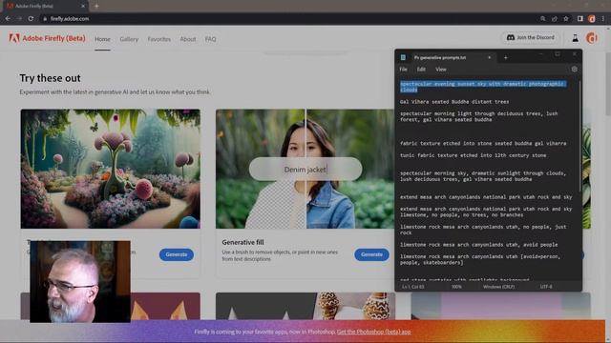Click the line tunic fabric texture etched

pos(474,155)
